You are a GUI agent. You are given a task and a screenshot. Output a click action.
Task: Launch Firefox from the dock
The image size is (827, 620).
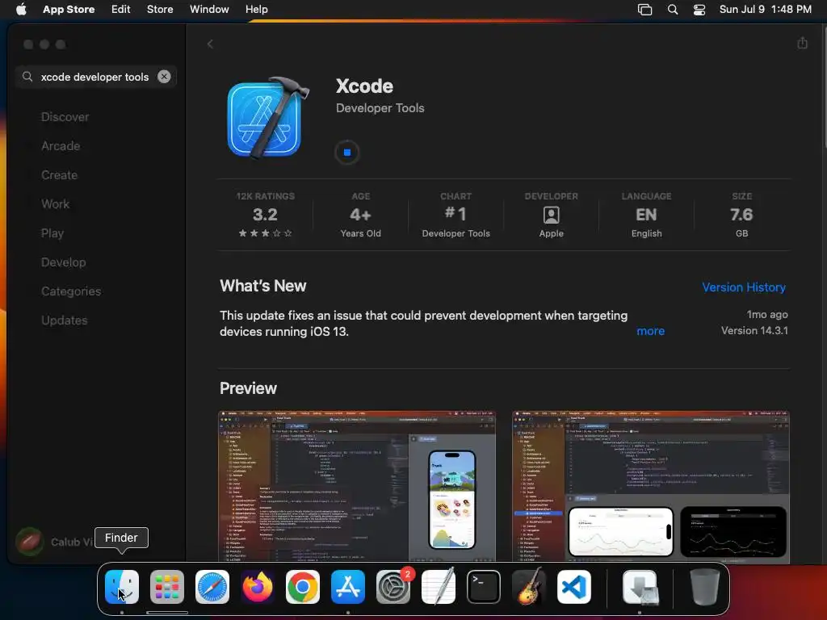[258, 587]
